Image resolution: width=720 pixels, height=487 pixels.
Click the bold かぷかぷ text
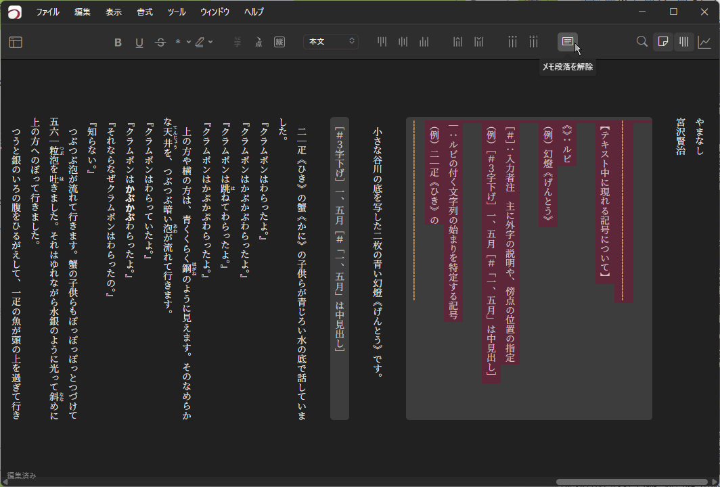(131, 203)
